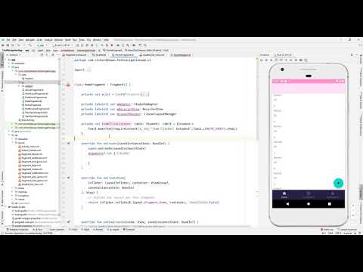Viewport: 363px width, 272px height.
Task: Tap the teal floating action button in emulator
Action: [338, 183]
